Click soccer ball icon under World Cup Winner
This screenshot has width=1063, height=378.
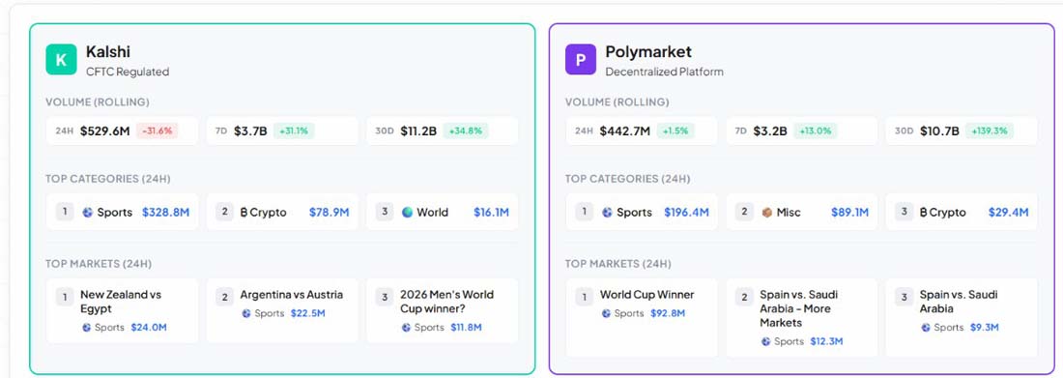tap(606, 313)
